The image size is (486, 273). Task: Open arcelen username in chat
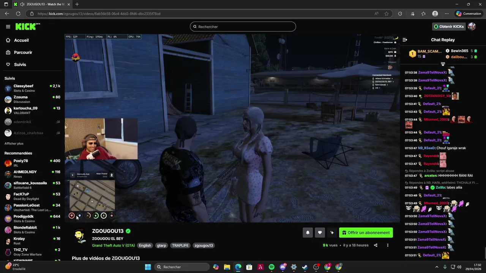click(430, 176)
